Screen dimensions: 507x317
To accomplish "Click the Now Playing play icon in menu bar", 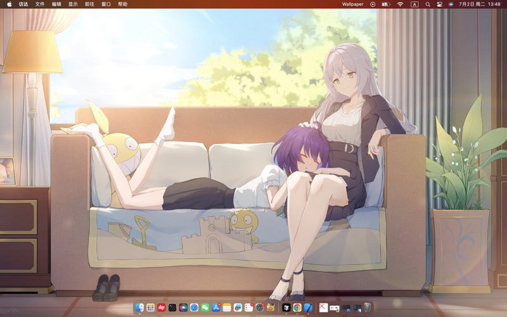I will coord(373,4).
